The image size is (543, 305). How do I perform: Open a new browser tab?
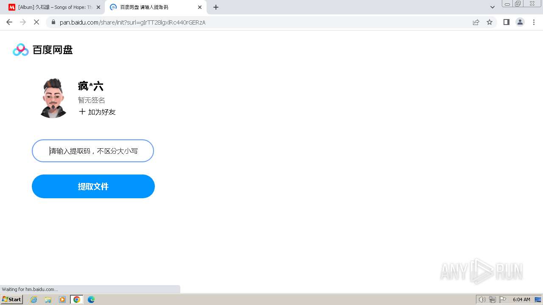[216, 7]
